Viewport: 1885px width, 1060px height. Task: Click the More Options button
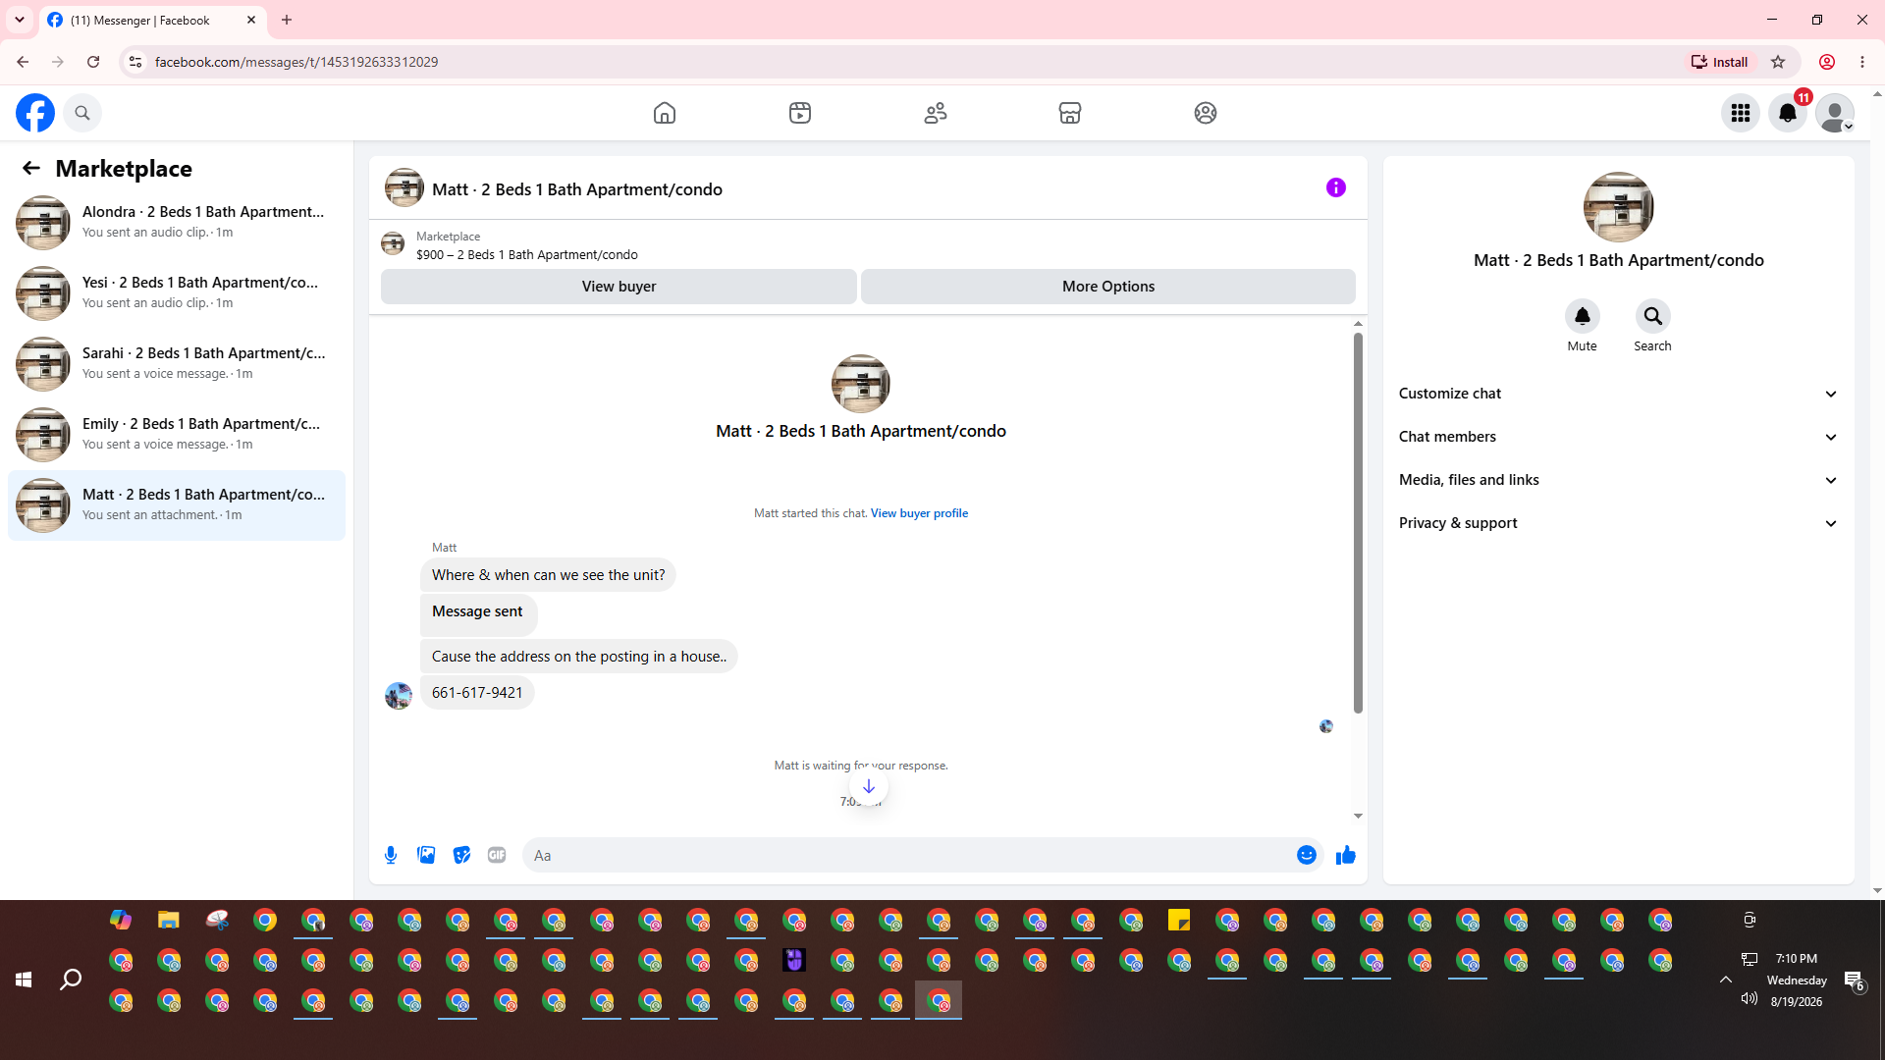pyautogui.click(x=1108, y=287)
